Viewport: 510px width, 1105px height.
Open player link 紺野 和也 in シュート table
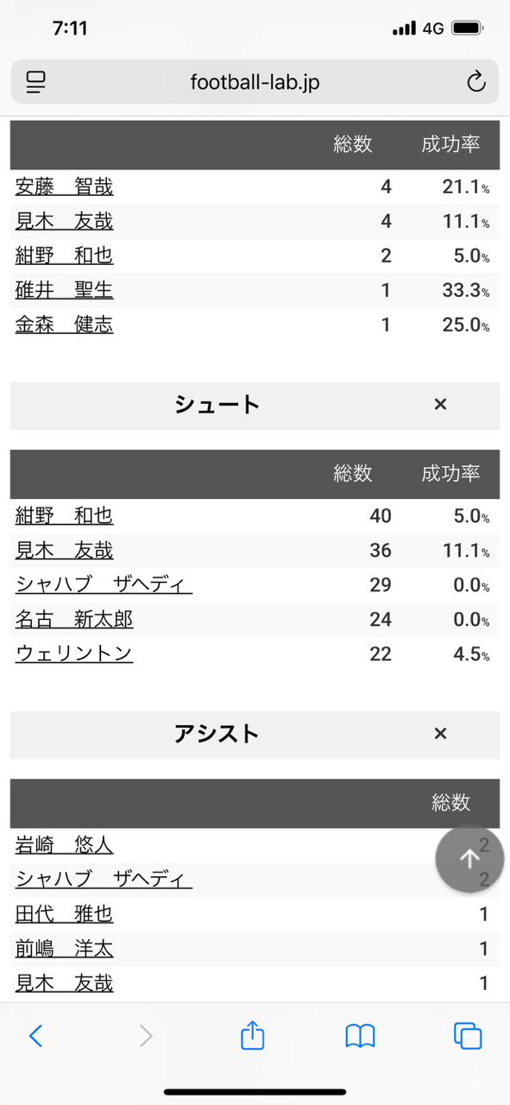(65, 515)
